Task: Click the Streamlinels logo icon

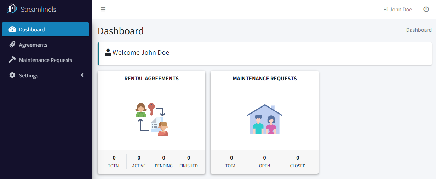Action: tap(12, 9)
